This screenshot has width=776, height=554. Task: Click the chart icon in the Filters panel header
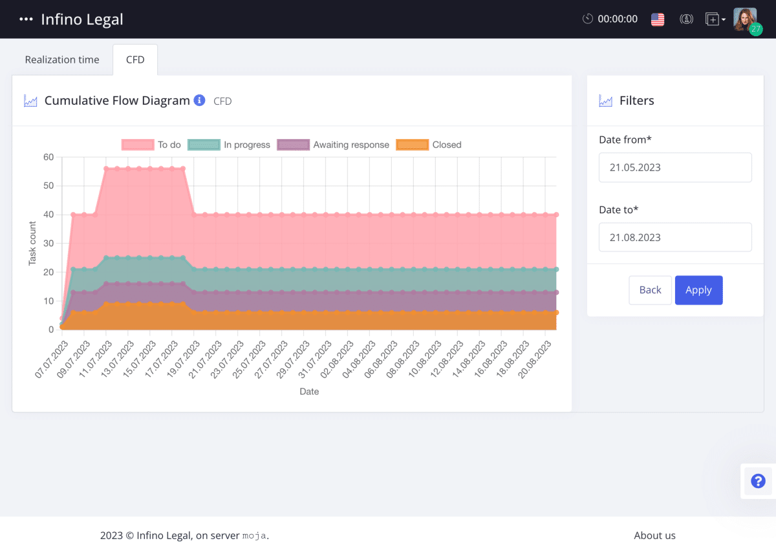point(605,100)
